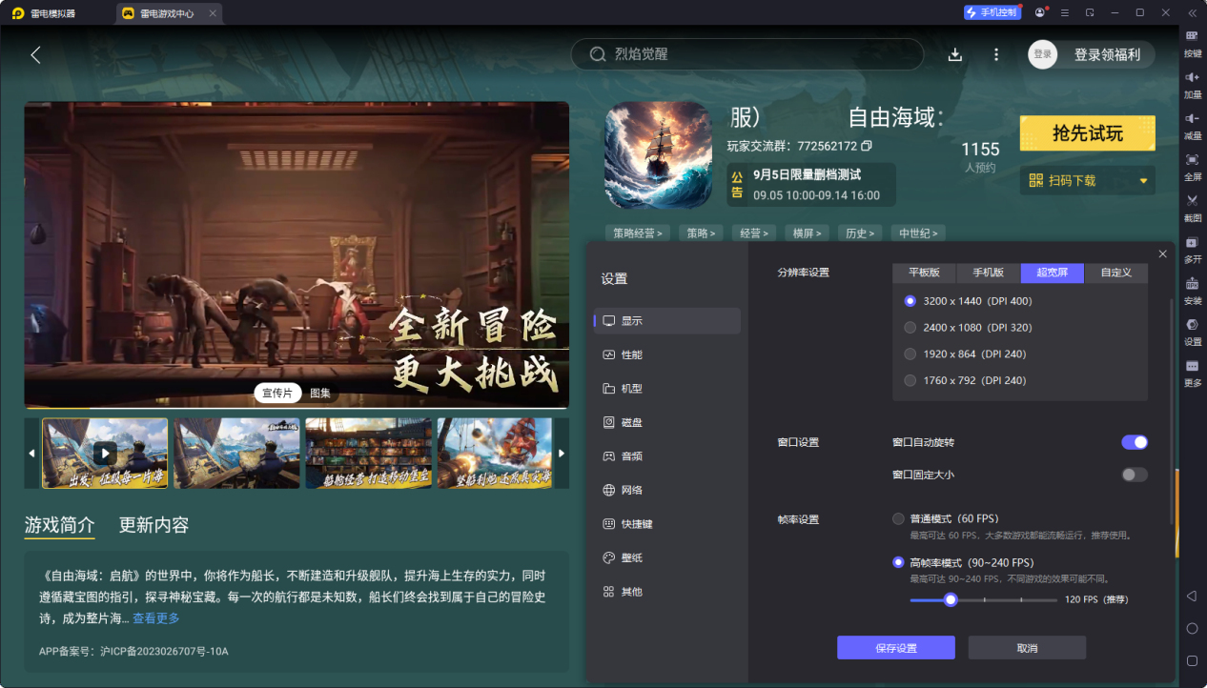This screenshot has width=1207, height=688.
Task: Open the hamburger menu in title bar
Action: (1065, 12)
